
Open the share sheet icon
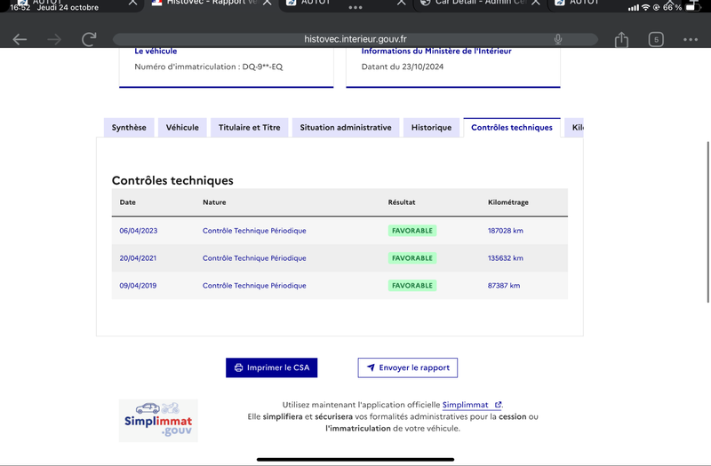[x=621, y=39]
